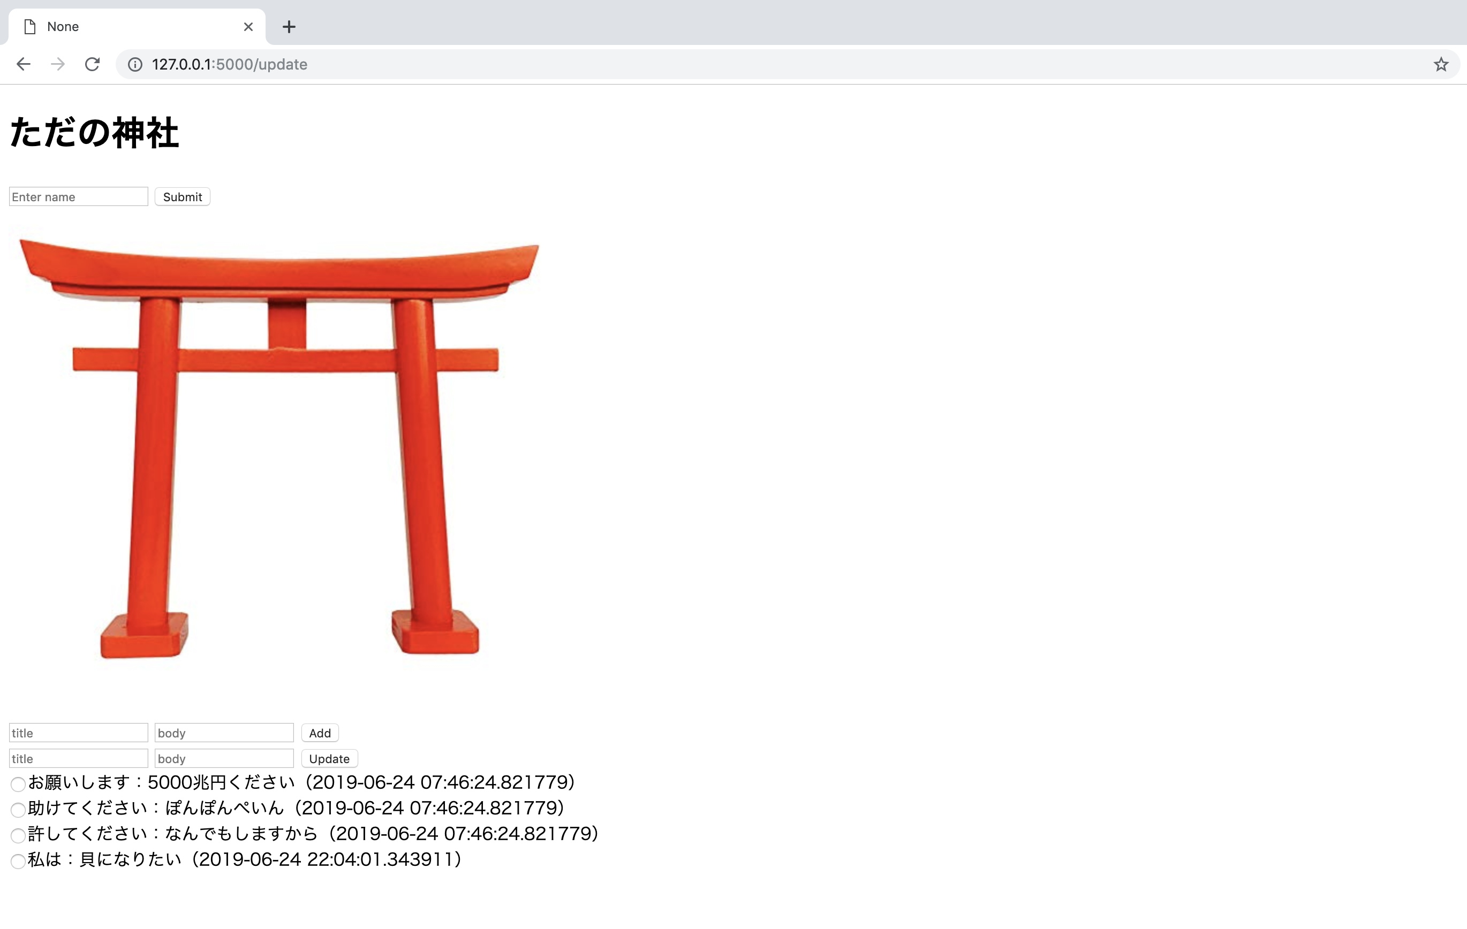Click the back navigation arrow

tap(23, 64)
